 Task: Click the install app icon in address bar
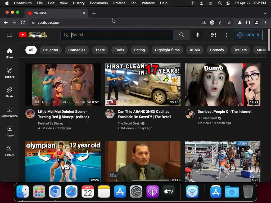click(204, 22)
